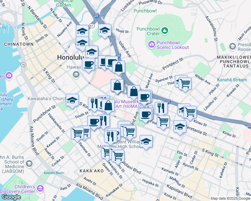Click the Punchbowl Scenic Lookout label
This screenshot has height=201, width=251.
[x=173, y=45]
